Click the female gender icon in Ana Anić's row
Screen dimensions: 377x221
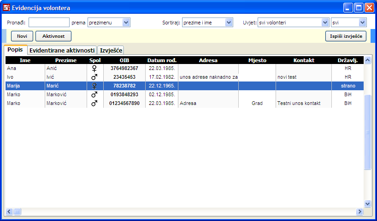(94, 68)
